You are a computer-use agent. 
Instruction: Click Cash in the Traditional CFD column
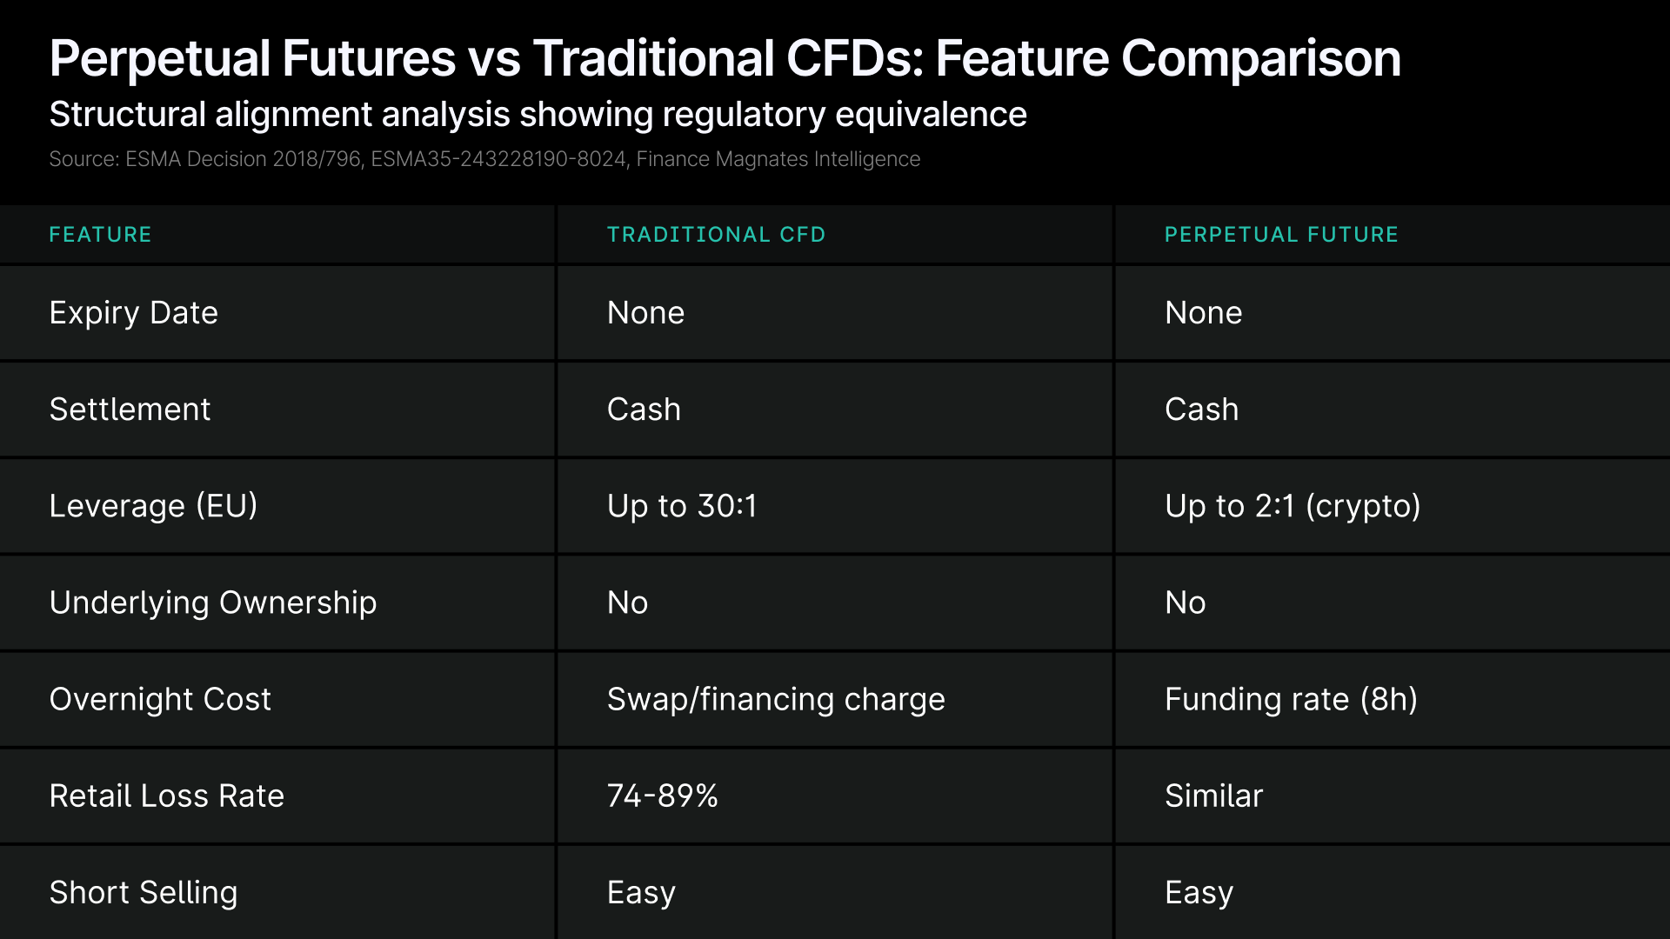pyautogui.click(x=644, y=410)
